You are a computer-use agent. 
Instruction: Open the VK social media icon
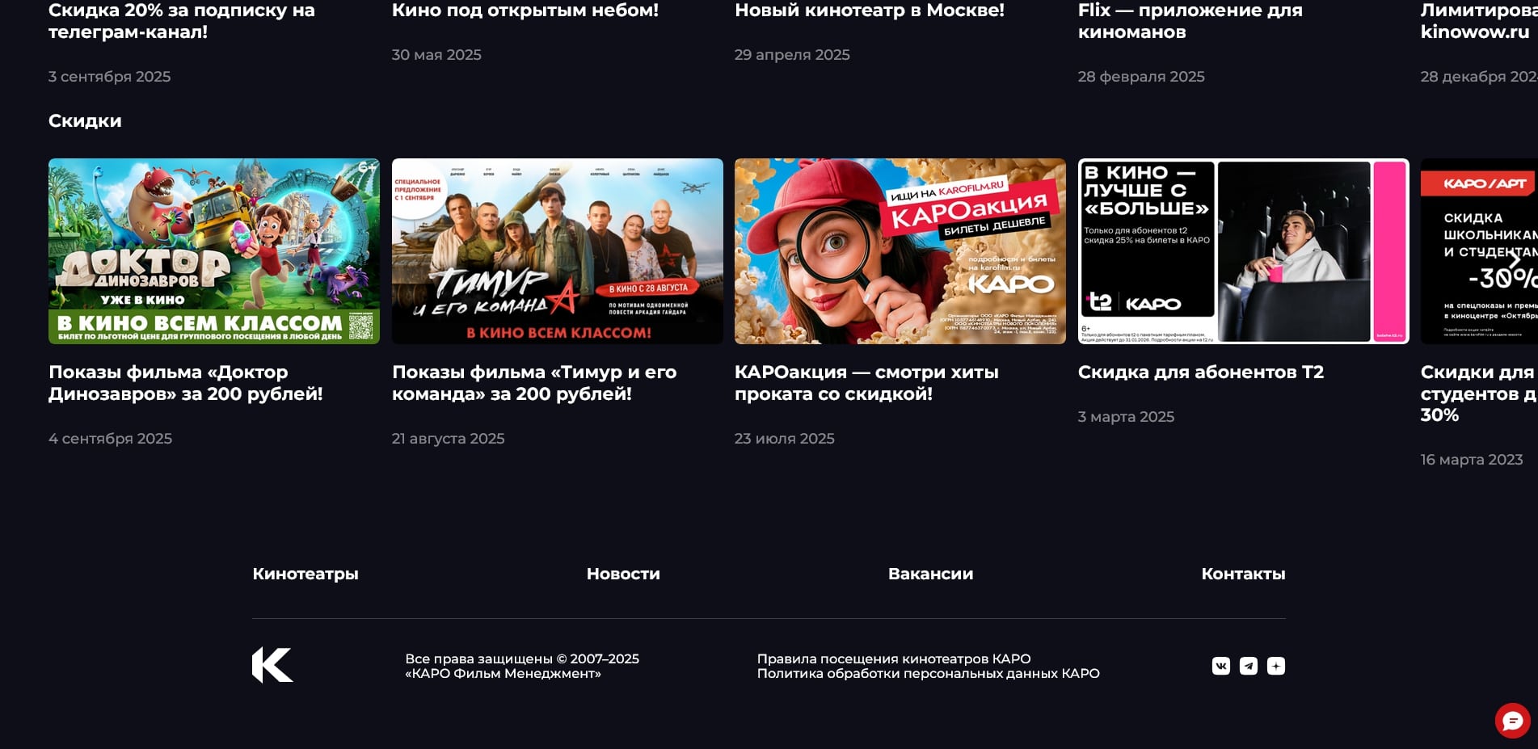(1220, 666)
